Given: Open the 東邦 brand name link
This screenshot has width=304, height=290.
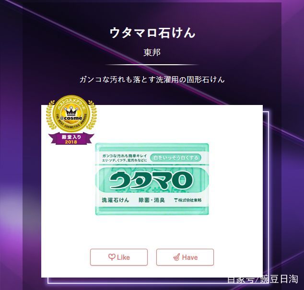Looking at the screenshot, I should pos(152,52).
